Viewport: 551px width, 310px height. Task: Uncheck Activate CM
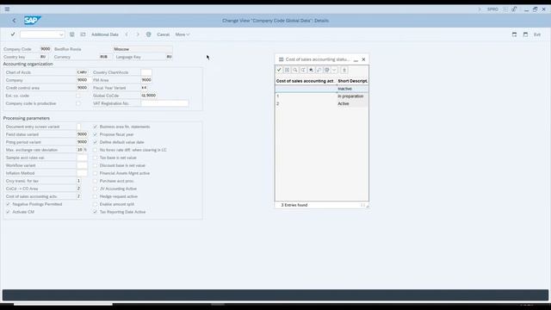pos(8,212)
